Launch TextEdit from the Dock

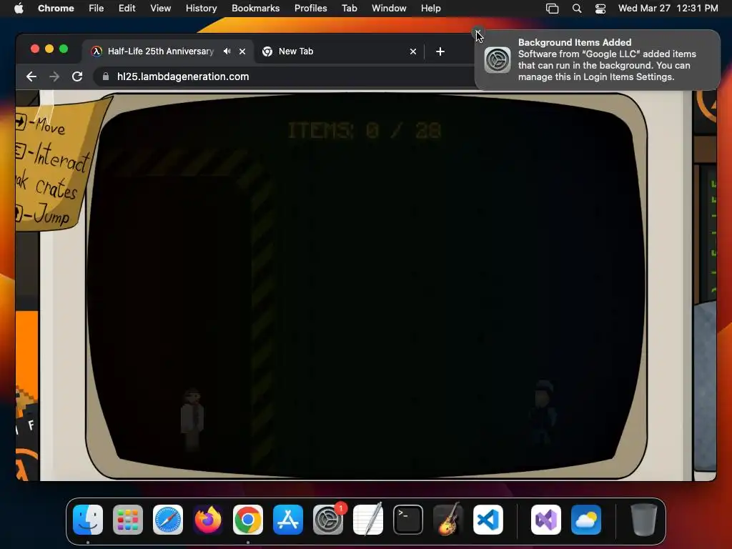click(368, 520)
